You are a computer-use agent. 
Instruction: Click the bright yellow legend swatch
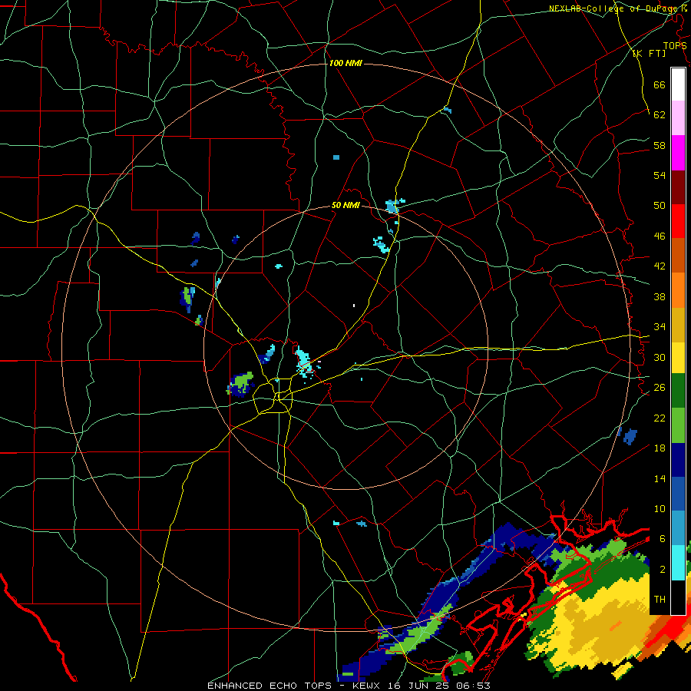(678, 357)
